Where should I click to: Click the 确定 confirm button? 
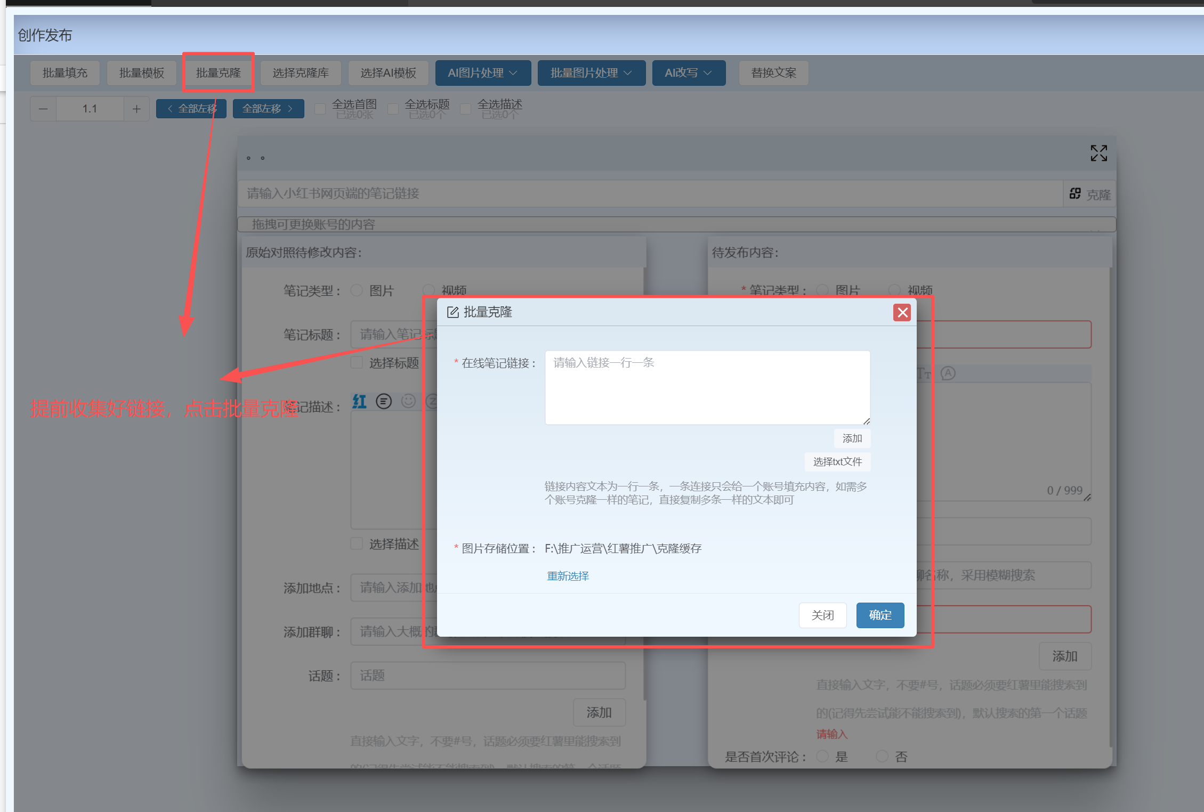coord(879,615)
